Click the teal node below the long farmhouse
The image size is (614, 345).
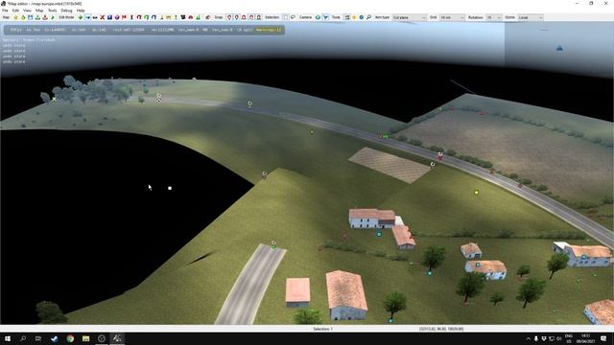[x=379, y=234]
